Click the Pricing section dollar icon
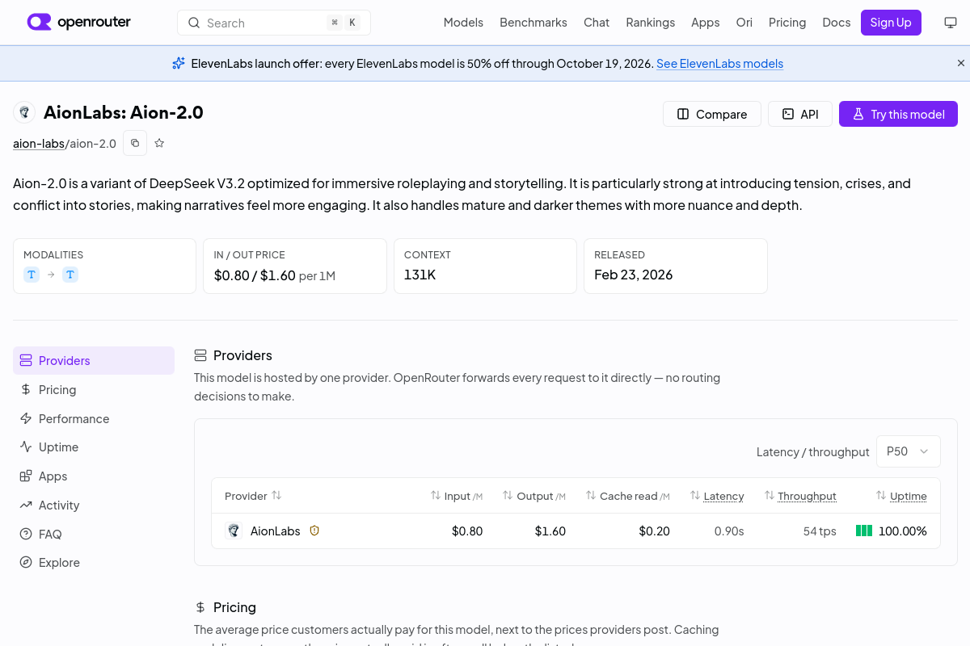The width and height of the screenshot is (970, 646). 200,607
